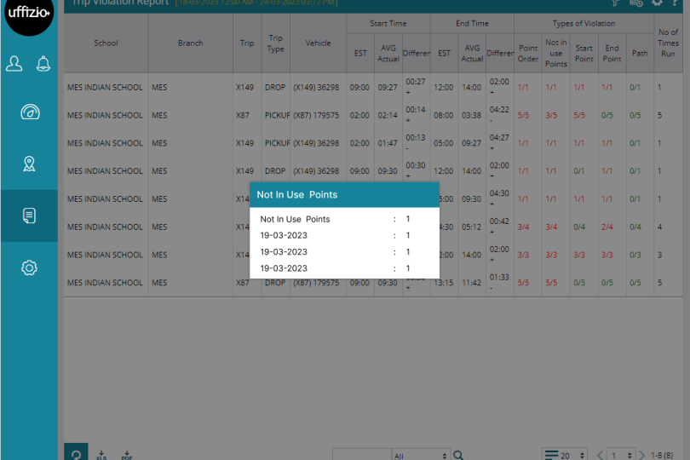Open the user profile icon in sidebar
690x460 pixels.
click(x=14, y=63)
